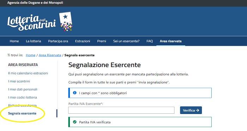This screenshot has width=247, height=131.
Task: Open the Estrazioni section
Action: click(83, 41)
